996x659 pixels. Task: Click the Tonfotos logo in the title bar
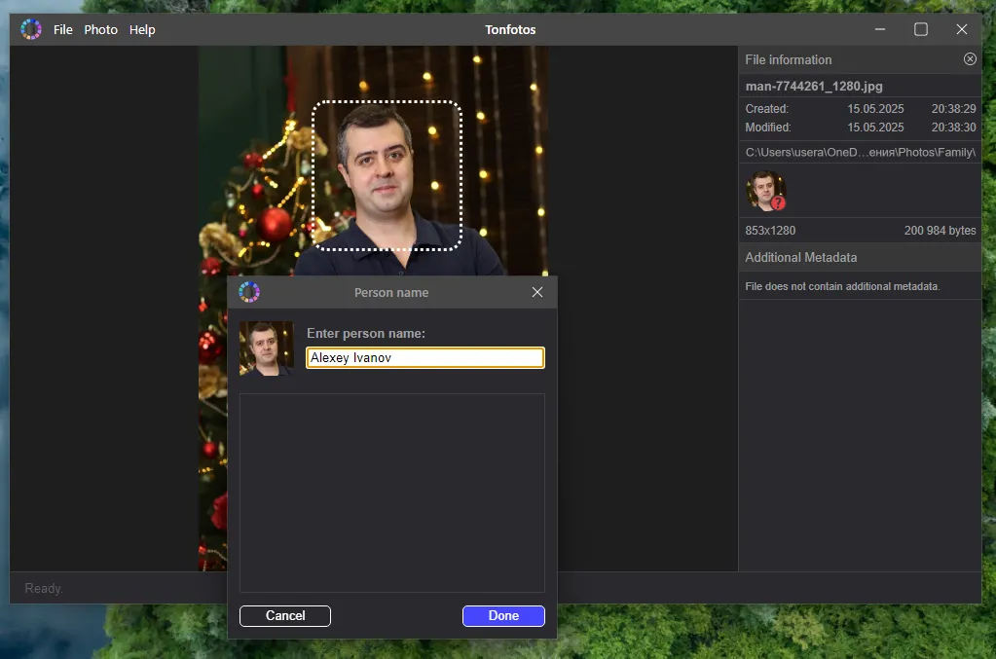pos(31,29)
